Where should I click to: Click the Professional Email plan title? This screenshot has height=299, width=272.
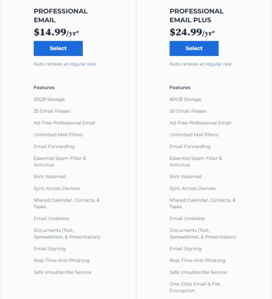pyautogui.click(x=61, y=15)
